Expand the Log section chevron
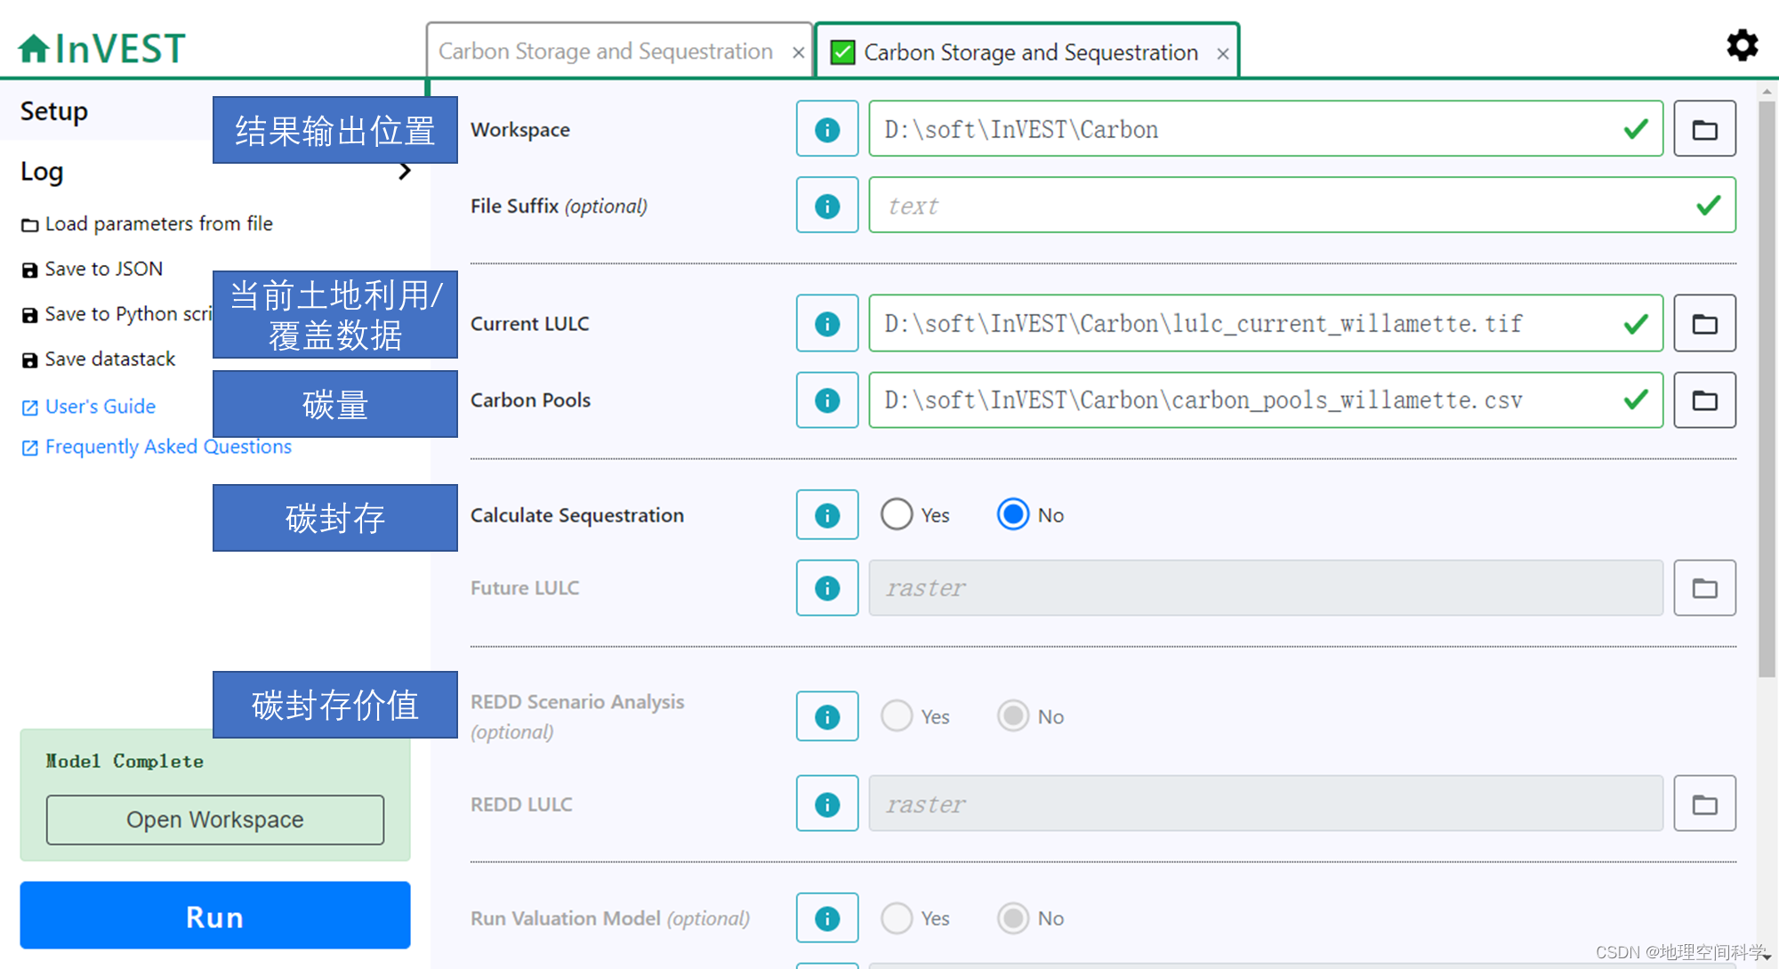This screenshot has height=969, width=1779. (405, 171)
